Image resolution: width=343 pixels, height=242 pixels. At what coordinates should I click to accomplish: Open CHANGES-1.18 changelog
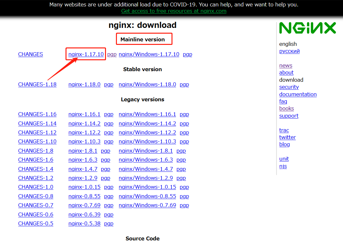click(x=37, y=85)
